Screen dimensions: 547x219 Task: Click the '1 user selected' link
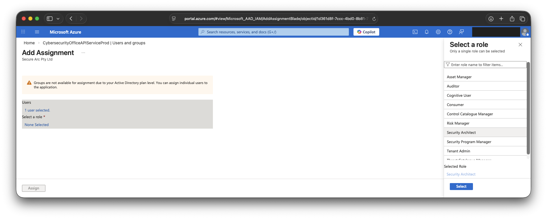click(37, 110)
